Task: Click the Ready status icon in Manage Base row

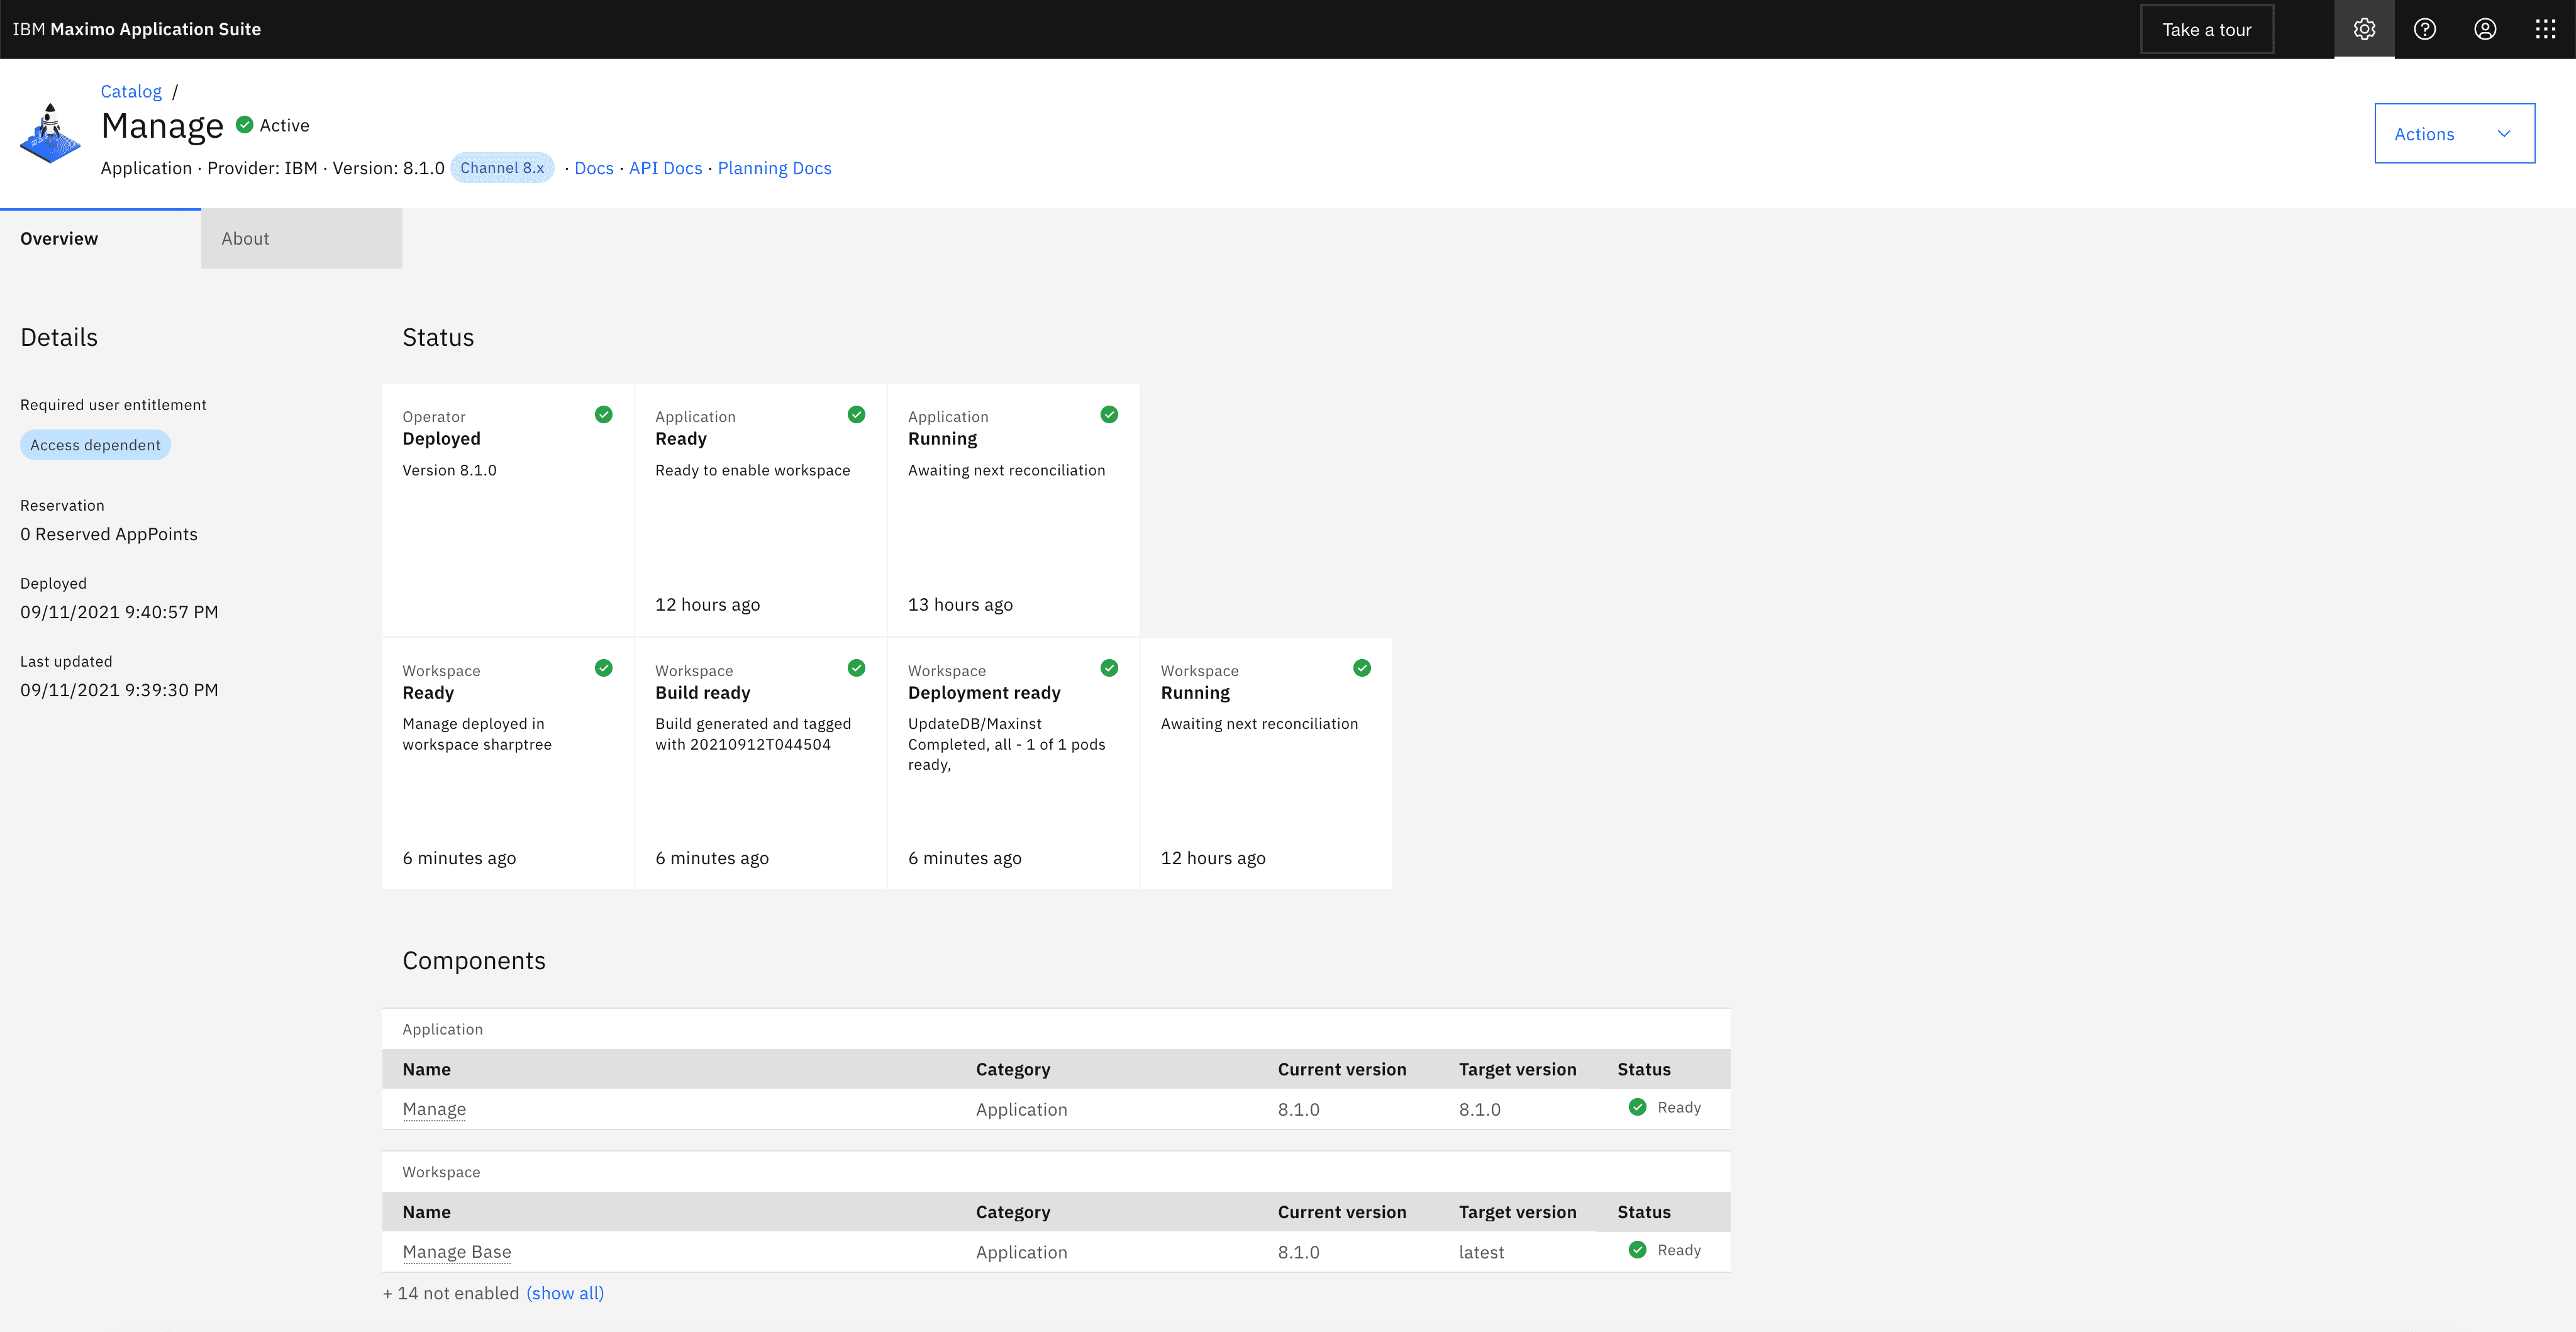Action: [x=1637, y=1250]
